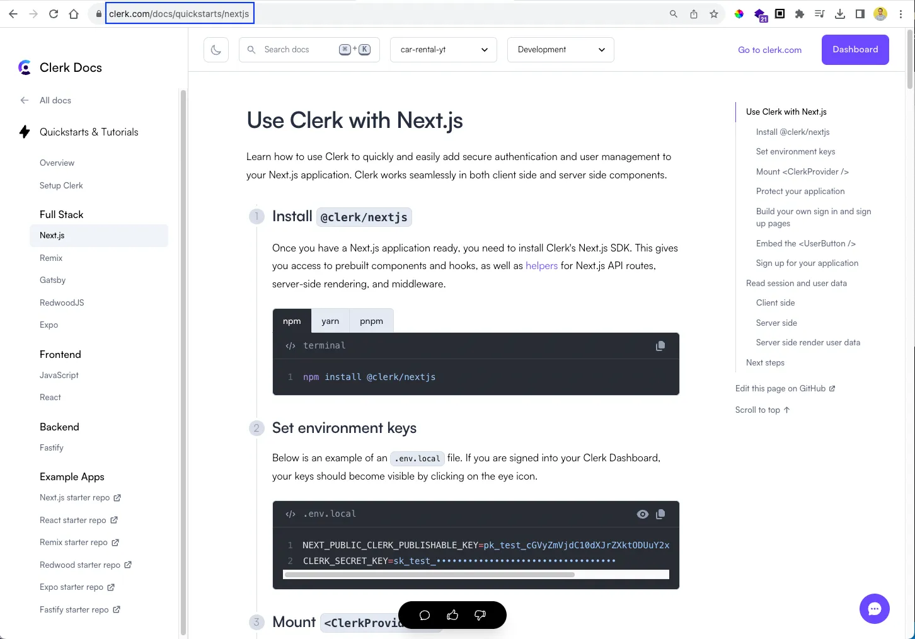
Task: Open the Dashboard button
Action: pyautogui.click(x=855, y=50)
